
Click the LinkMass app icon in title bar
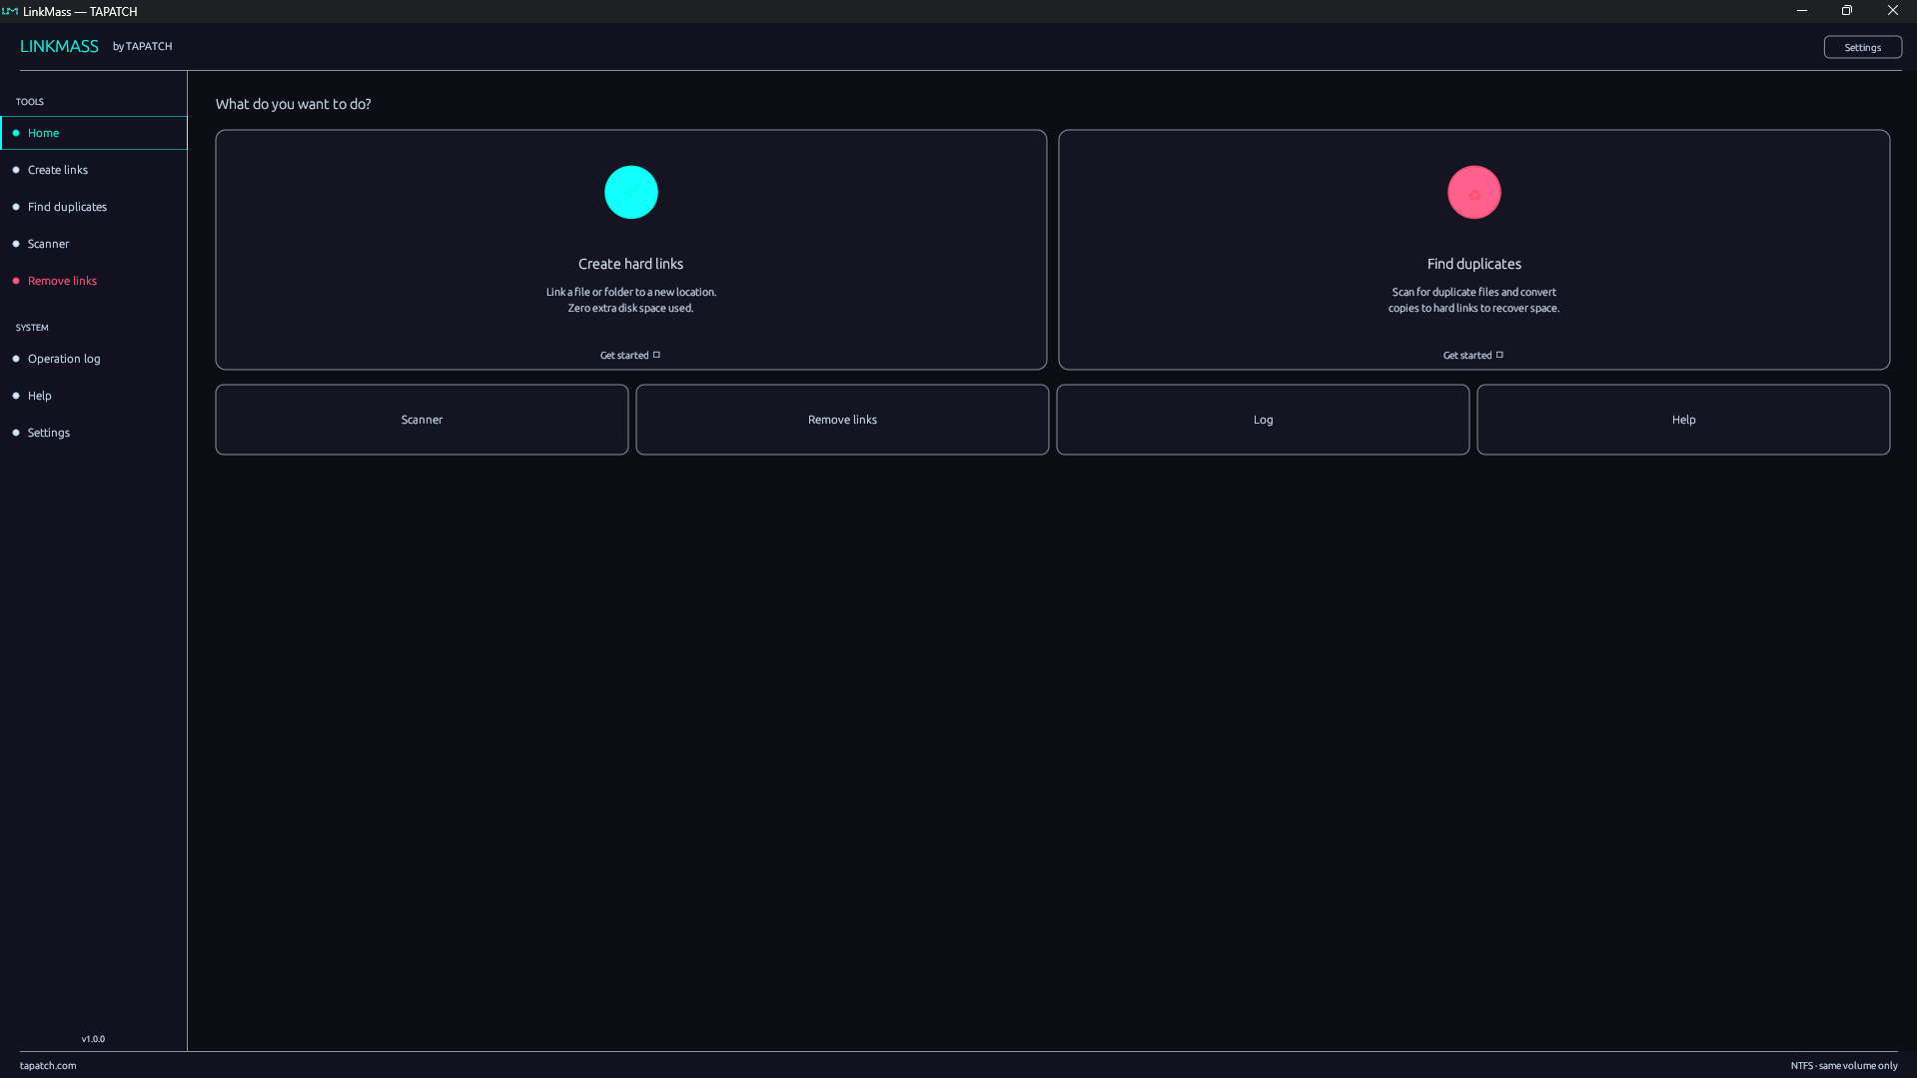[10, 11]
